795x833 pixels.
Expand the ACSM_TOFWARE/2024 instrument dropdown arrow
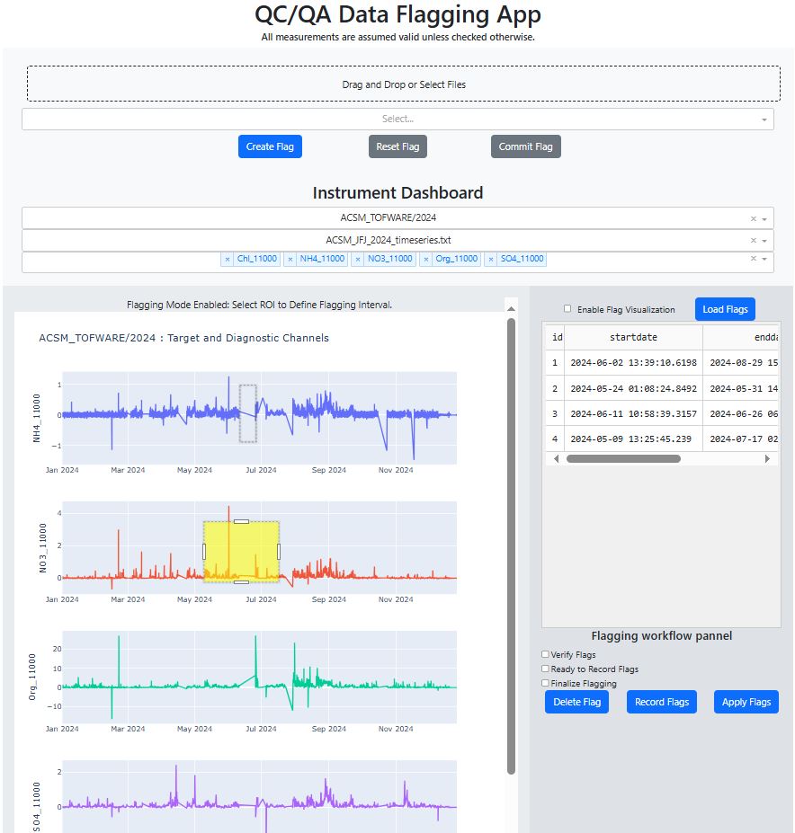point(764,218)
